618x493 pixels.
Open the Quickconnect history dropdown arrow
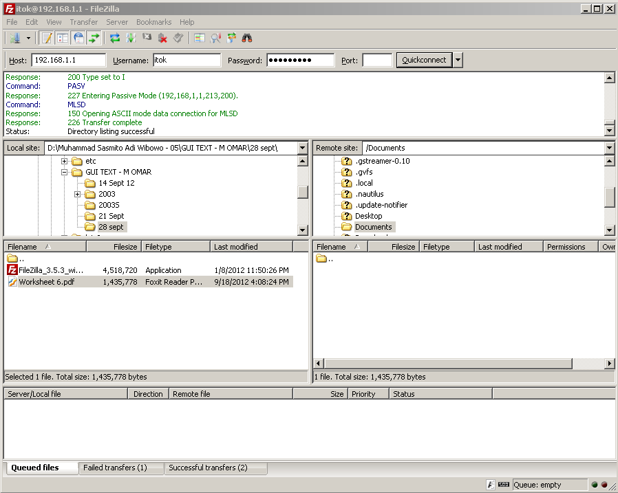point(458,61)
